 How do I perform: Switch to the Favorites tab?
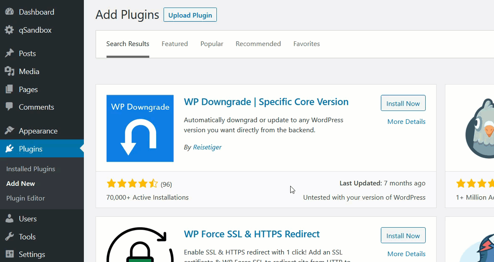pos(307,44)
